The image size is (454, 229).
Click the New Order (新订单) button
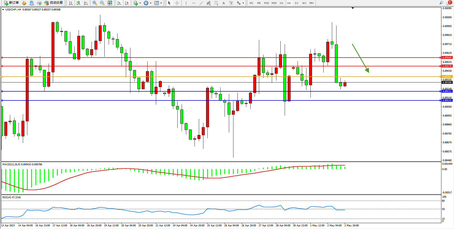click(11, 3)
